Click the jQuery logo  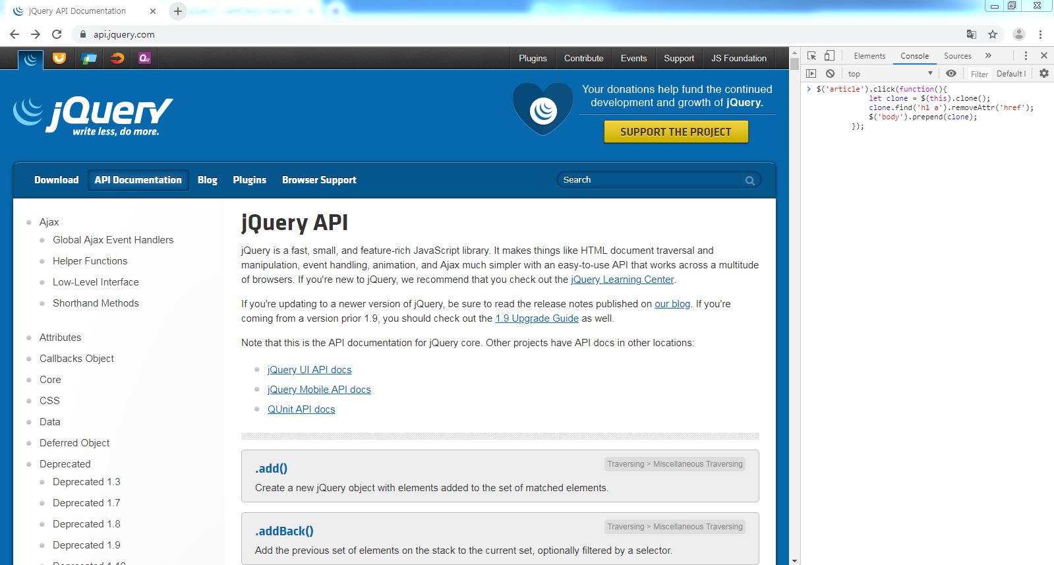93,115
